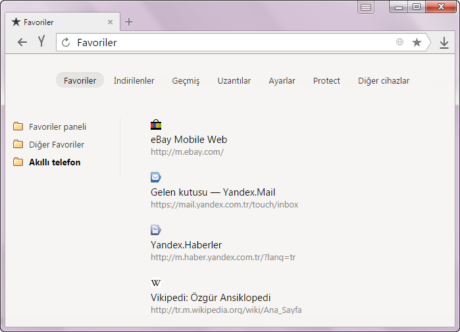Click the Akıllı telefon folder icon
The width and height of the screenshot is (460, 332).
click(x=18, y=162)
